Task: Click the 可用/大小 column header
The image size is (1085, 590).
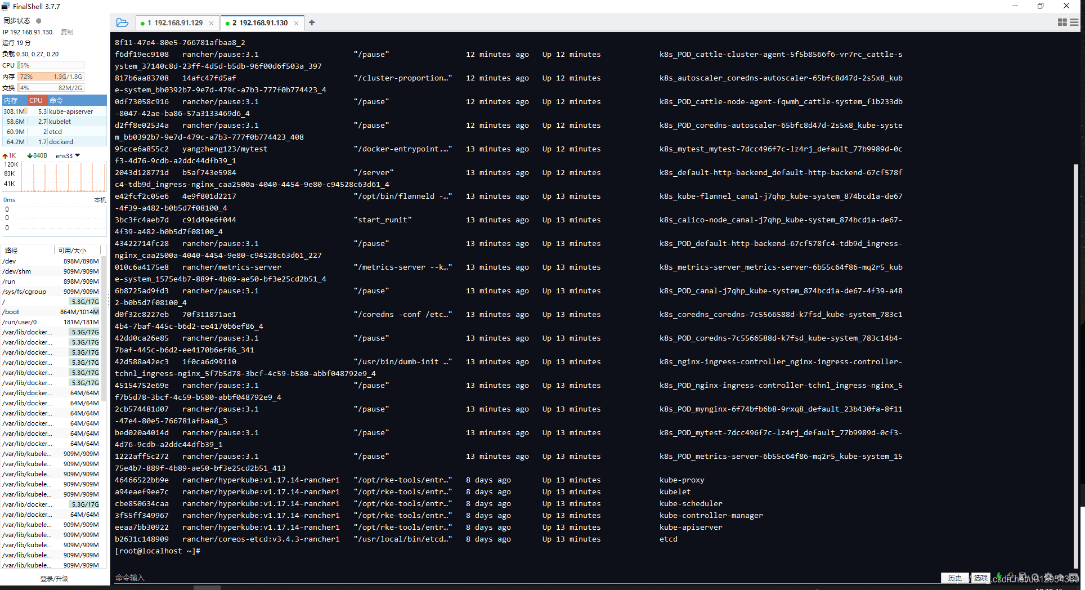Action: (78, 250)
